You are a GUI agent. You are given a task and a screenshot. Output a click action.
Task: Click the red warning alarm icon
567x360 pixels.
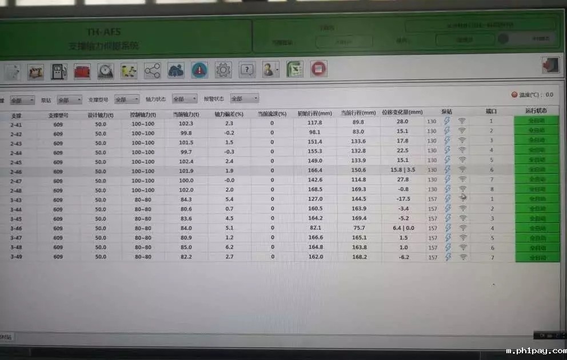(x=199, y=70)
